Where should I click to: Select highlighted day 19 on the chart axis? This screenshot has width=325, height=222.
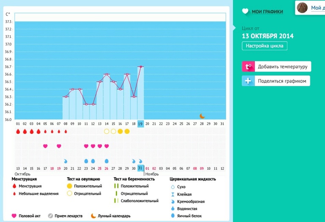click(141, 123)
